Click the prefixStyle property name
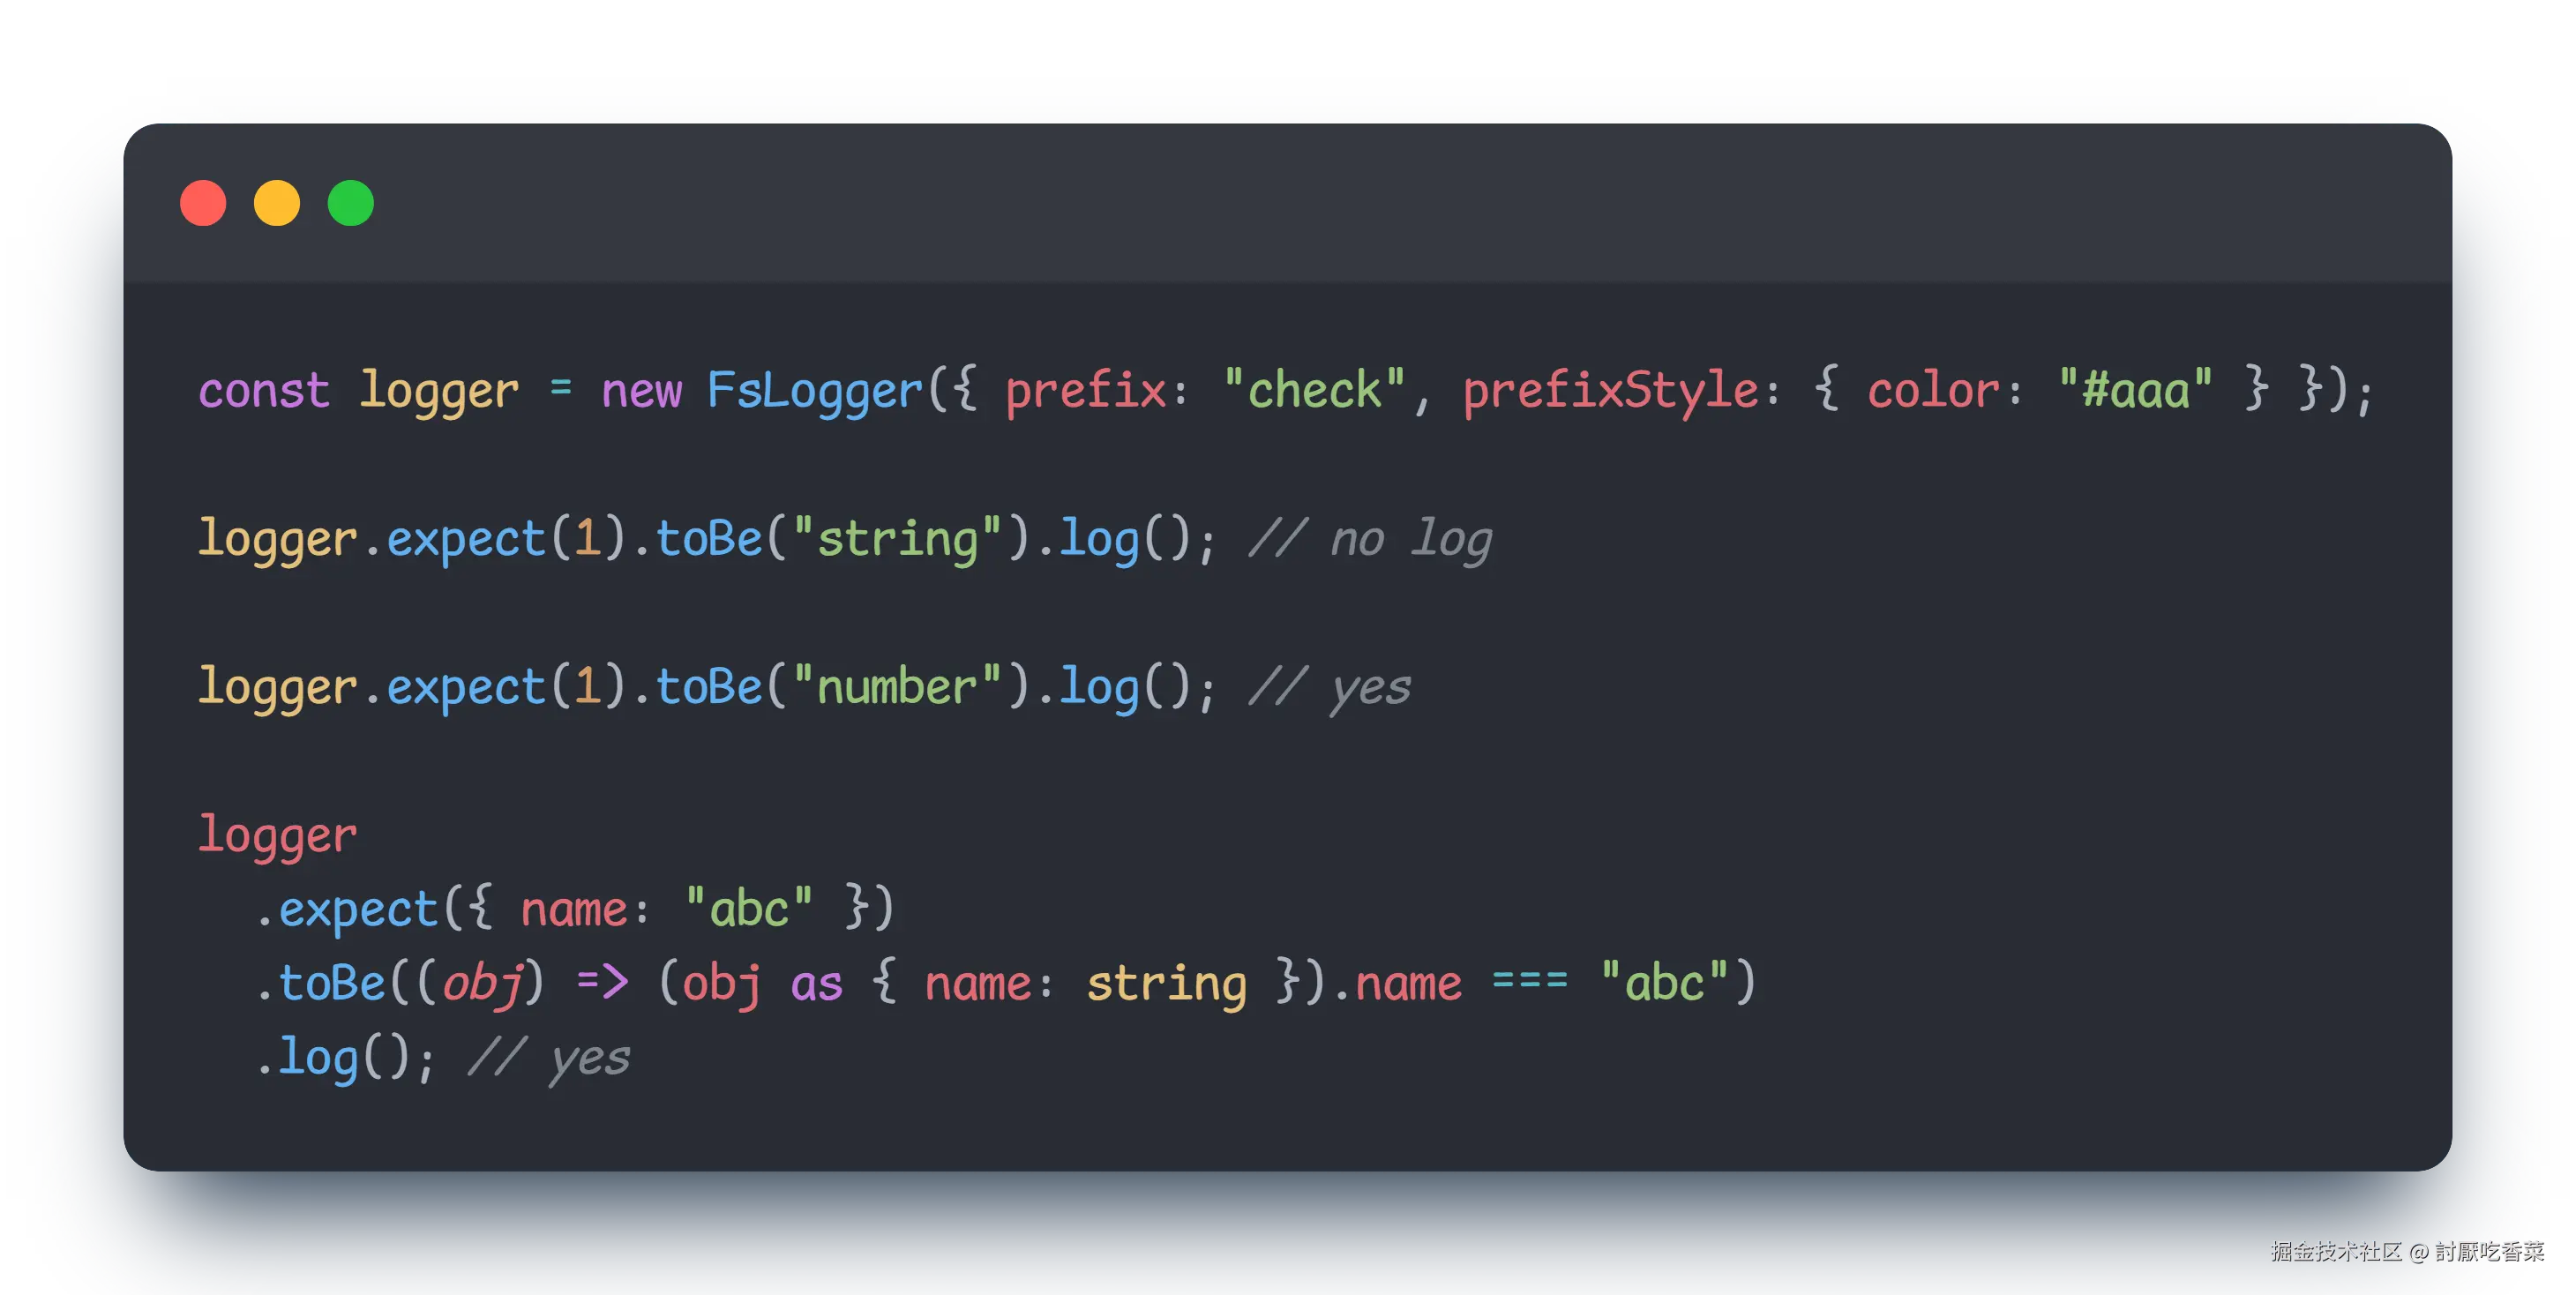The height and width of the screenshot is (1295, 2576). 1610,390
